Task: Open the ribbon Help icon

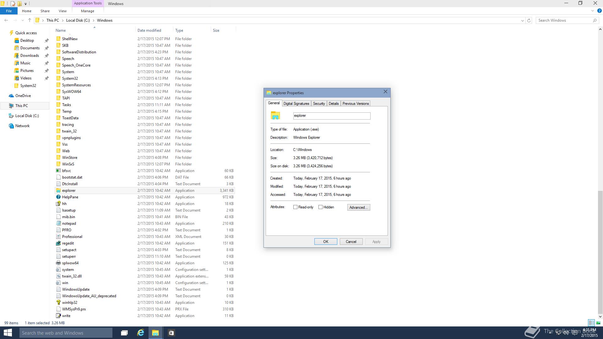Action: pyautogui.click(x=599, y=11)
